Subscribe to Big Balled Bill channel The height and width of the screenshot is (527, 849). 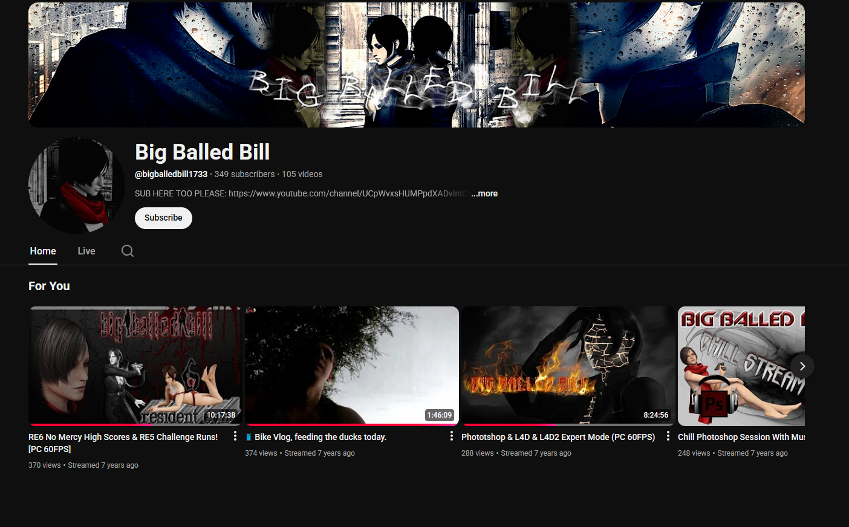(163, 218)
